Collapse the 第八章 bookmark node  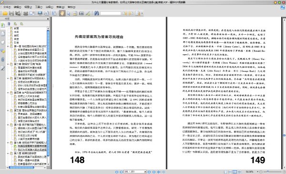tap(8, 153)
